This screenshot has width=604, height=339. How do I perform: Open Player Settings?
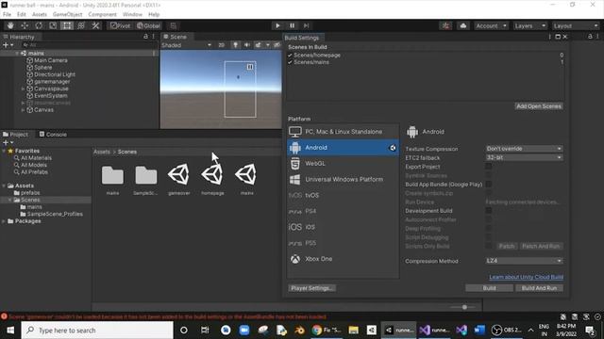[311, 288]
